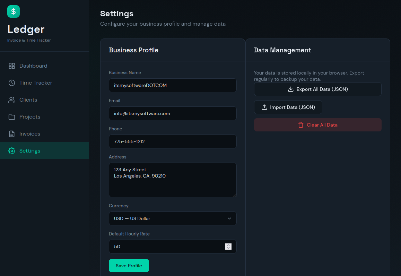
Task: Open the Currency dropdown
Action: (x=173, y=218)
